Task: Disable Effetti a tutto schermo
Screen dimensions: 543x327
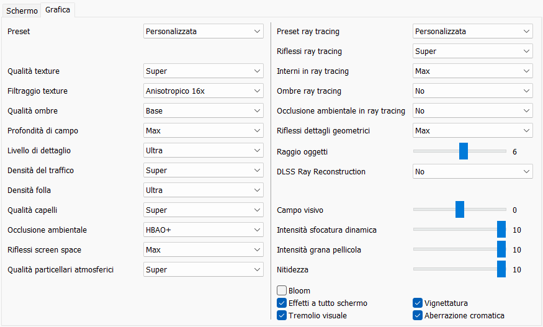Action: tap(282, 303)
